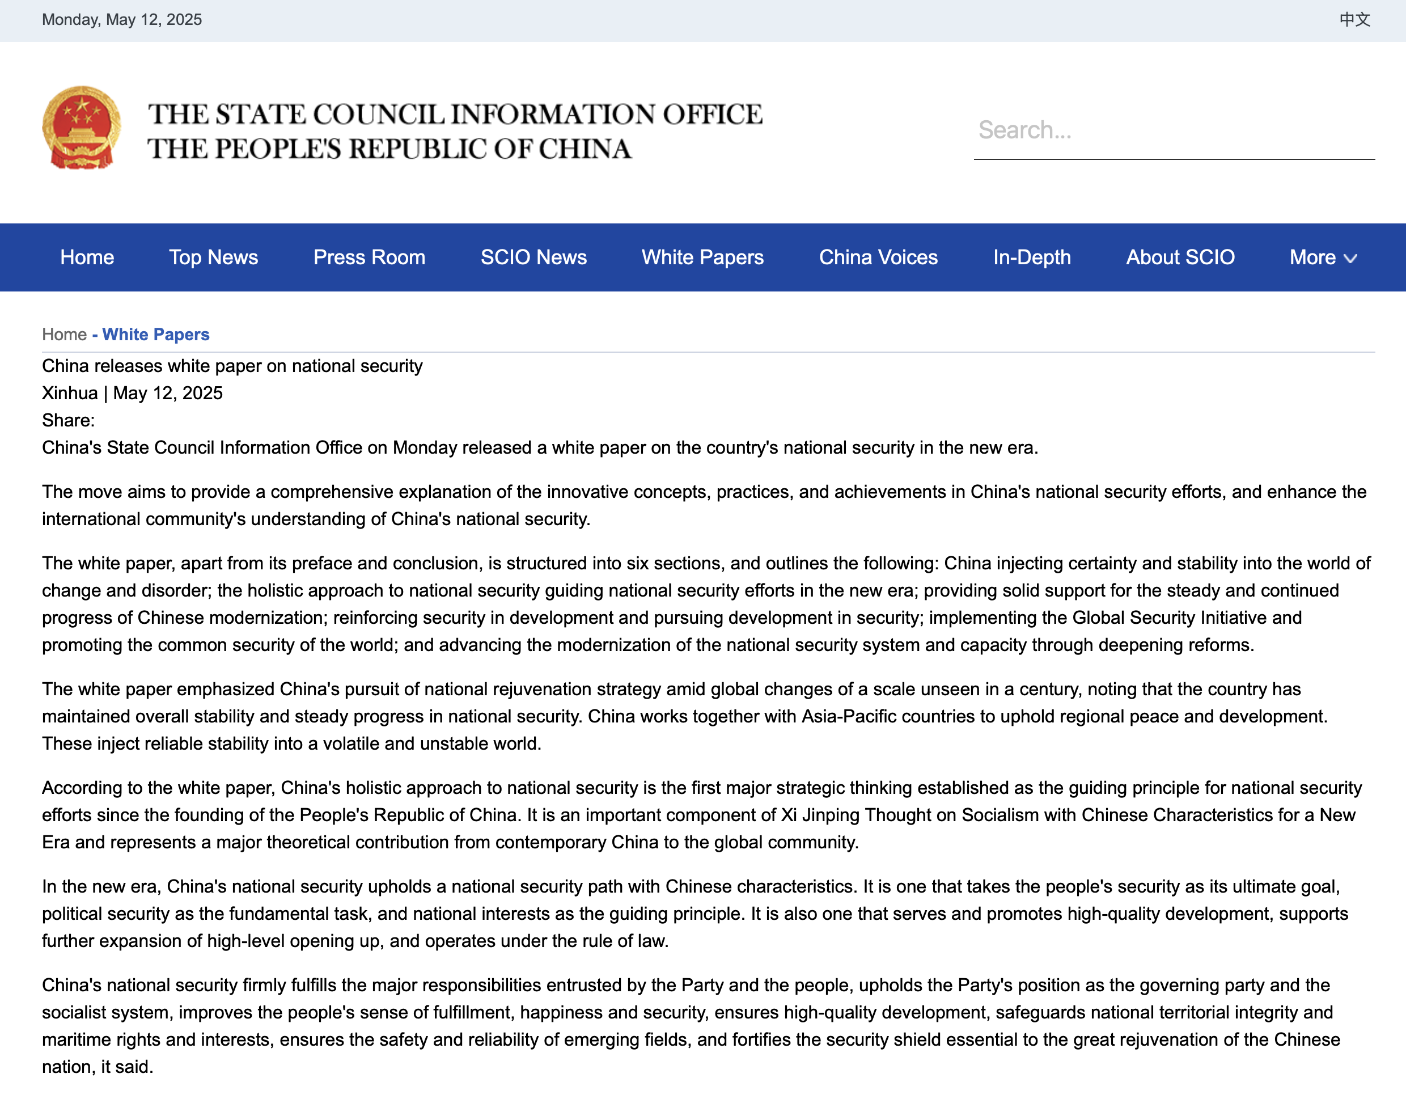The image size is (1406, 1099).
Task: Select the SCIO News navigation item
Action: point(533,257)
